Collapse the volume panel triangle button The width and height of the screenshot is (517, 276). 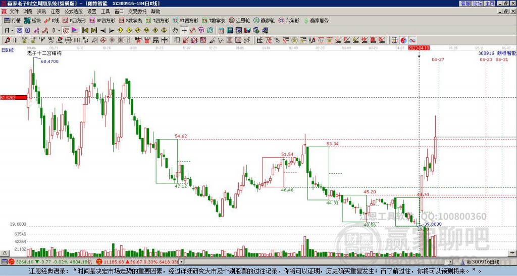pyautogui.click(x=5, y=253)
